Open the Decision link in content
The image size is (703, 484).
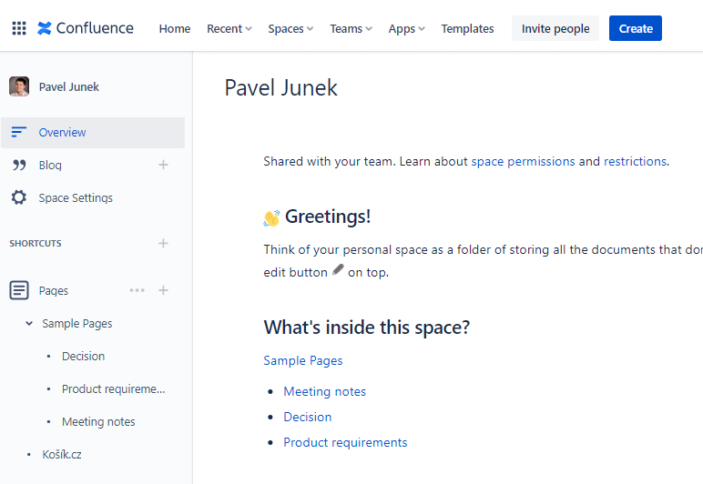pyautogui.click(x=308, y=417)
